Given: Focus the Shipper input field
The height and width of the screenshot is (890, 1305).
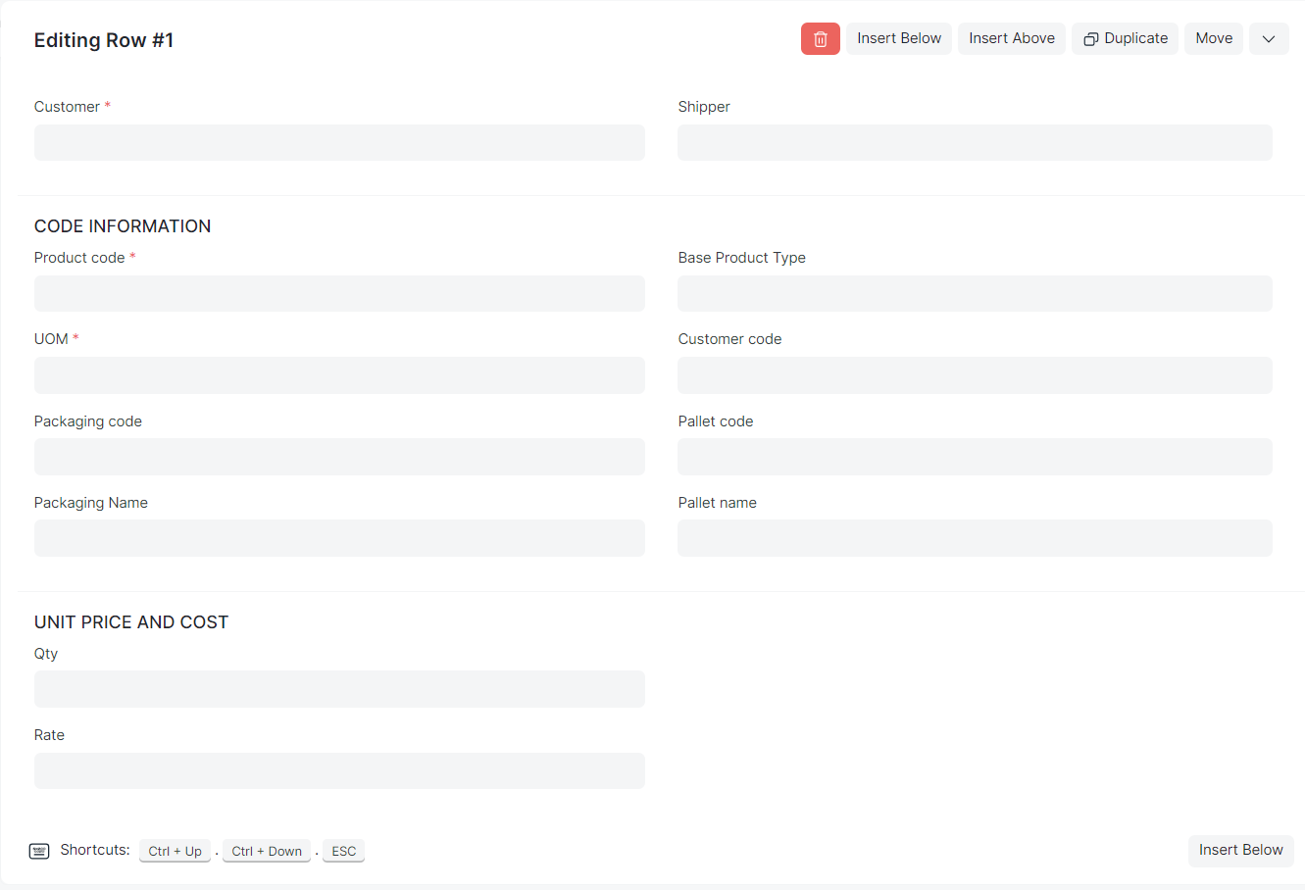Looking at the screenshot, I should [x=975, y=143].
